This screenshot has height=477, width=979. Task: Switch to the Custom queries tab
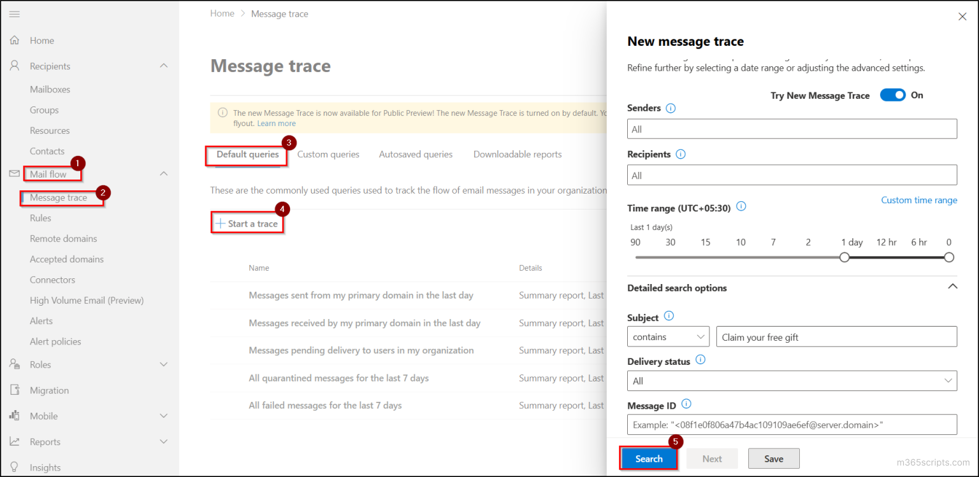328,154
